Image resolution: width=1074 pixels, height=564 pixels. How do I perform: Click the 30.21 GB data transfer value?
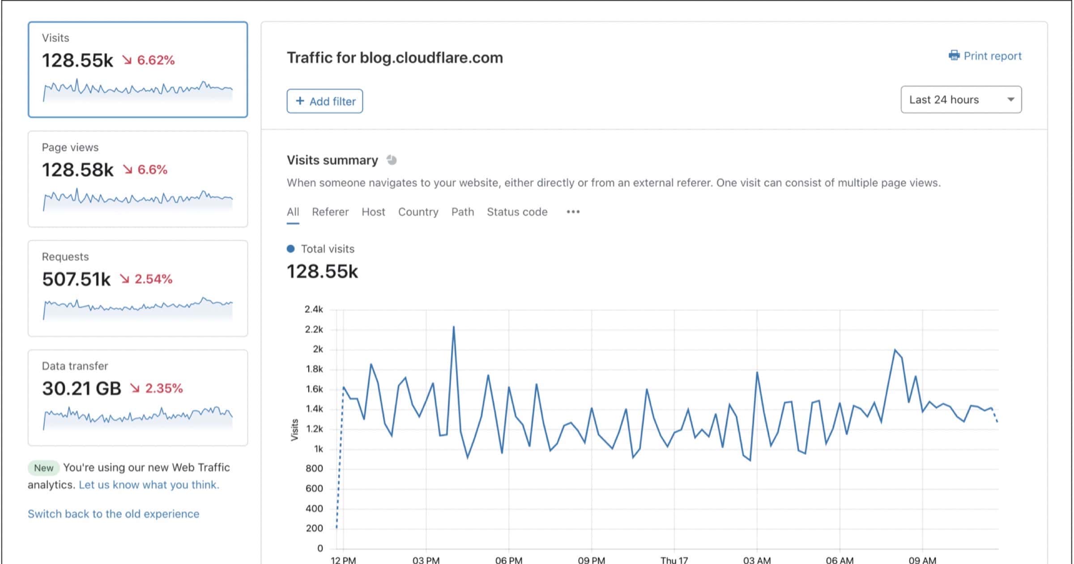[x=81, y=388]
